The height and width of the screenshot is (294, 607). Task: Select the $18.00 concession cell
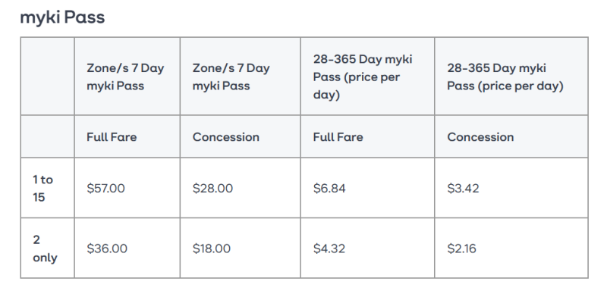tap(212, 249)
